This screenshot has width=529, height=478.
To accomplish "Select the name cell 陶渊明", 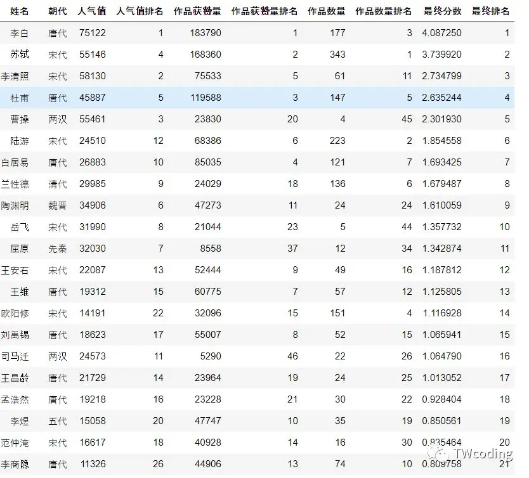I will coord(15,205).
